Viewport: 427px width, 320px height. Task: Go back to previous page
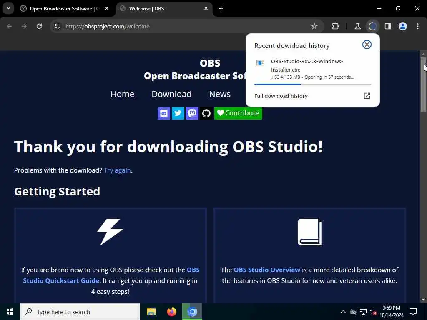coord(9,26)
